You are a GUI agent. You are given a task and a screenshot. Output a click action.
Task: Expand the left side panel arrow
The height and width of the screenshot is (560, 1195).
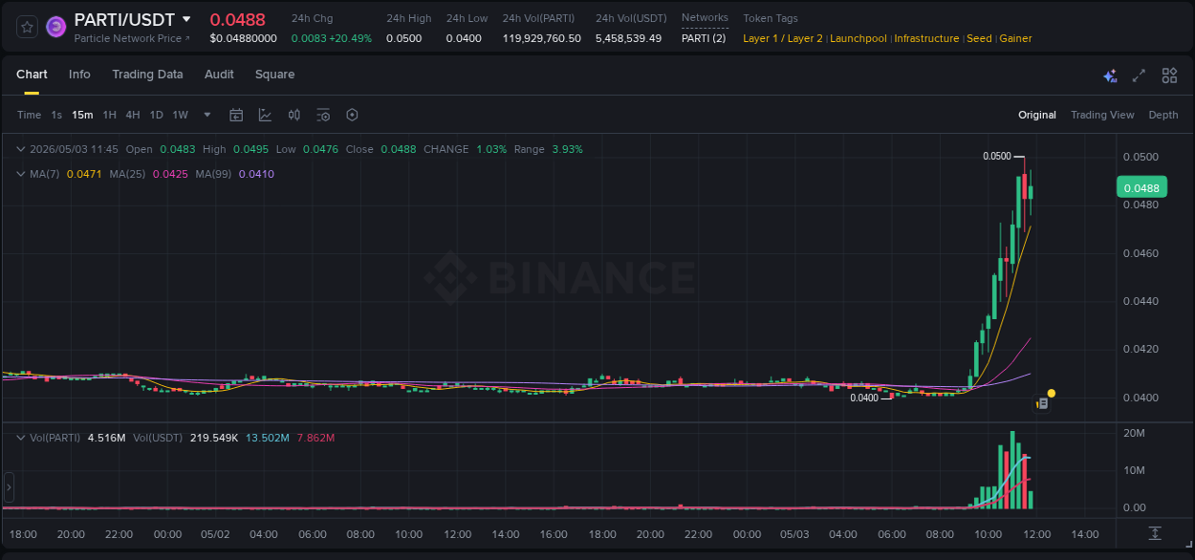click(x=9, y=487)
